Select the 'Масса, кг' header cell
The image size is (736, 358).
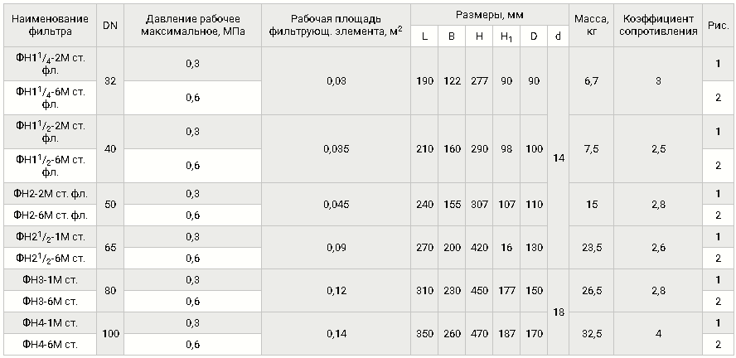(592, 26)
